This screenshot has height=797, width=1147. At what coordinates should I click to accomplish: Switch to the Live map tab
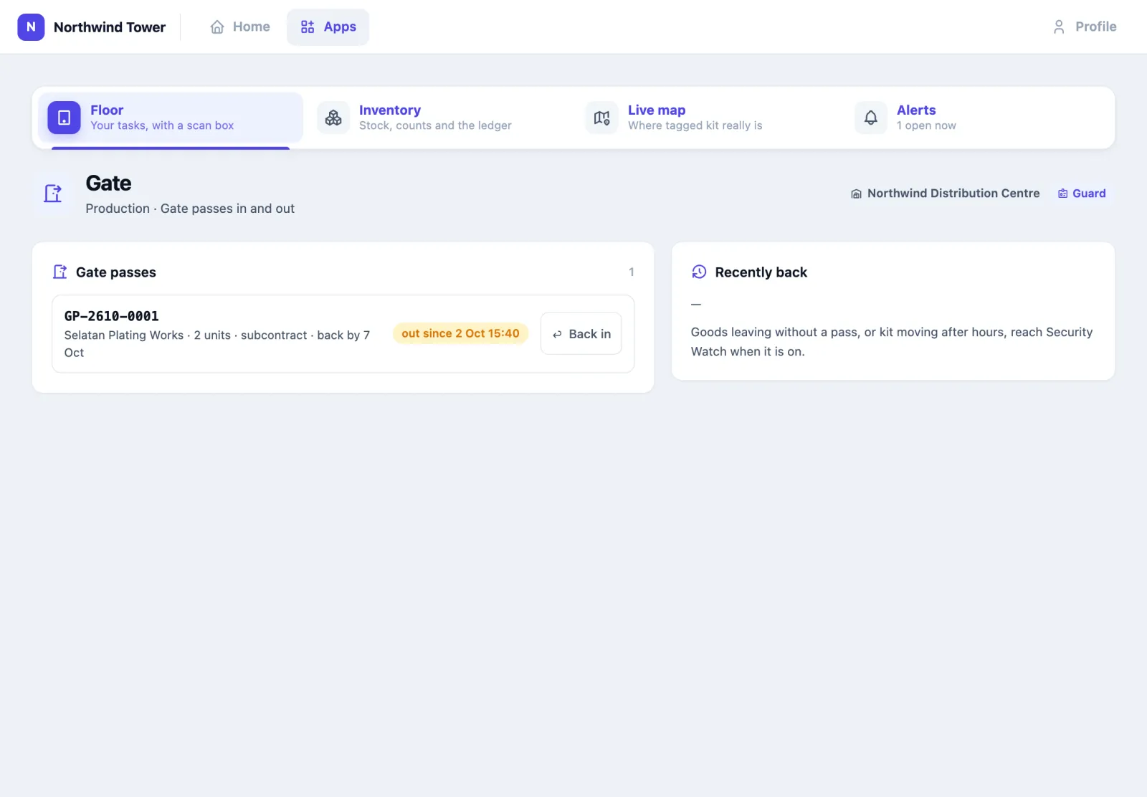pos(708,118)
